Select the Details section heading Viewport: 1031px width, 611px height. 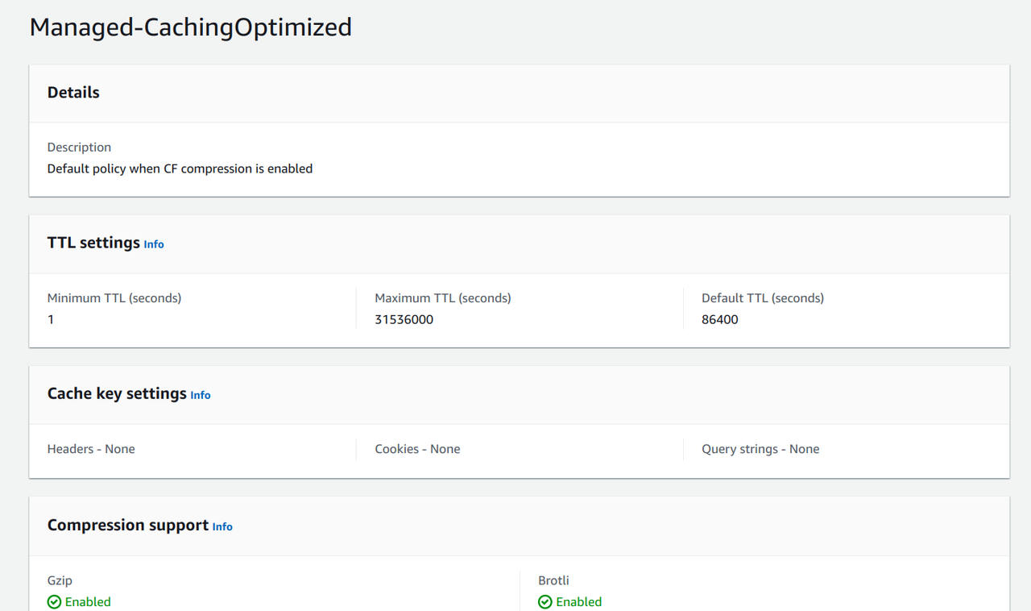pos(73,93)
